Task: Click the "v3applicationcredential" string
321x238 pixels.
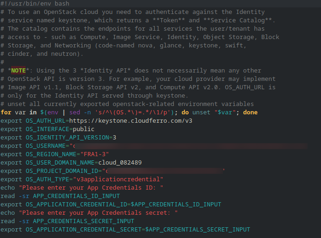Action: click(x=118, y=179)
